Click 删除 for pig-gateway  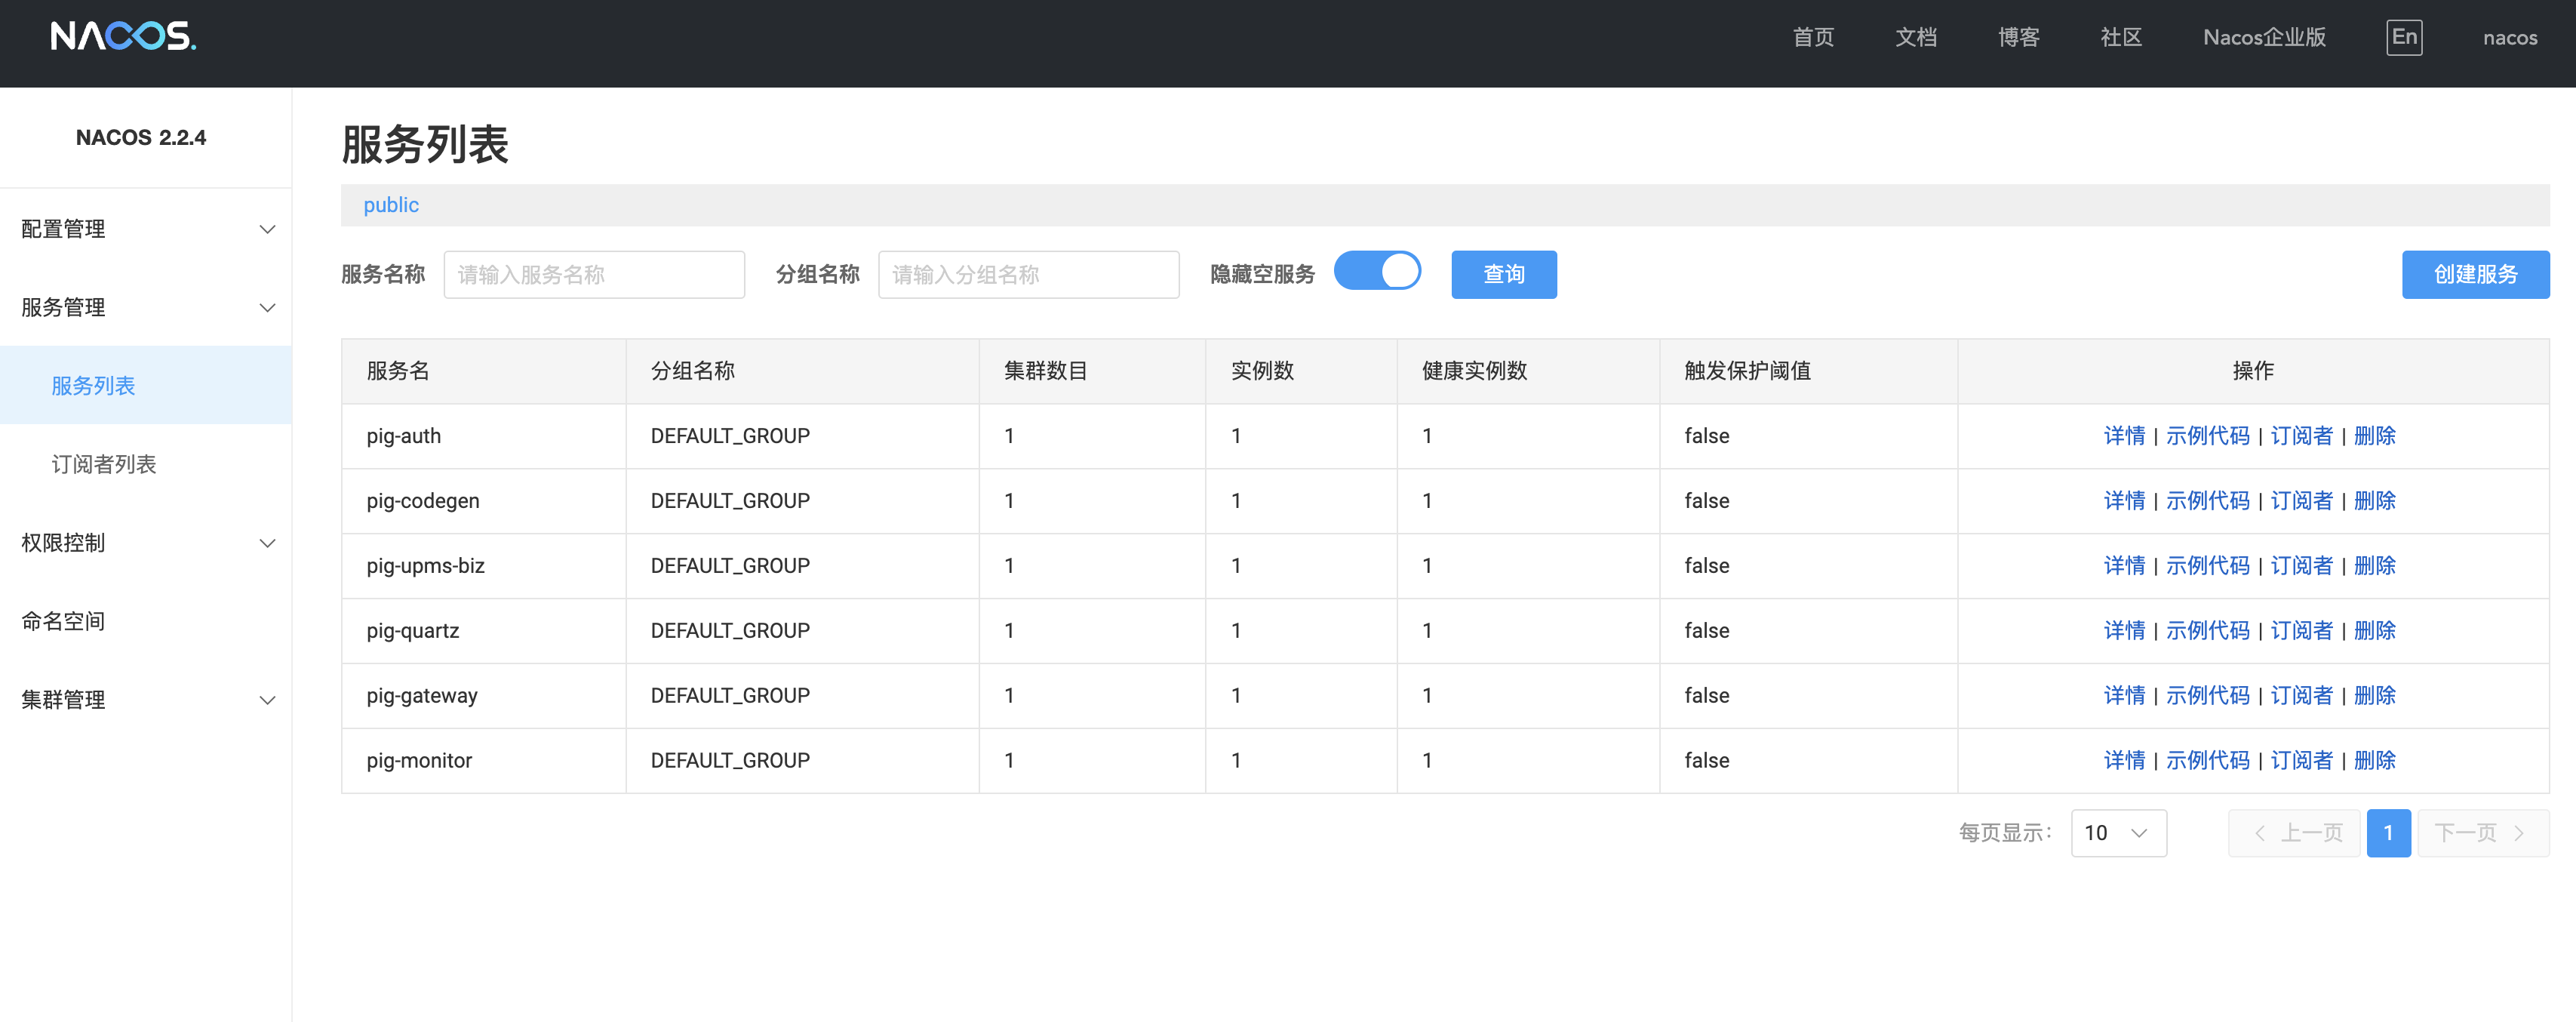coord(2374,696)
